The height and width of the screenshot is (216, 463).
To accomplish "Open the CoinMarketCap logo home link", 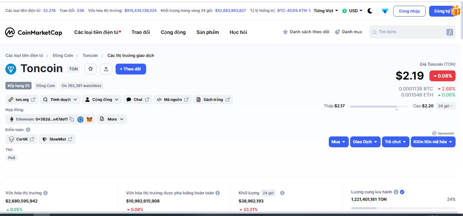I will (34, 32).
